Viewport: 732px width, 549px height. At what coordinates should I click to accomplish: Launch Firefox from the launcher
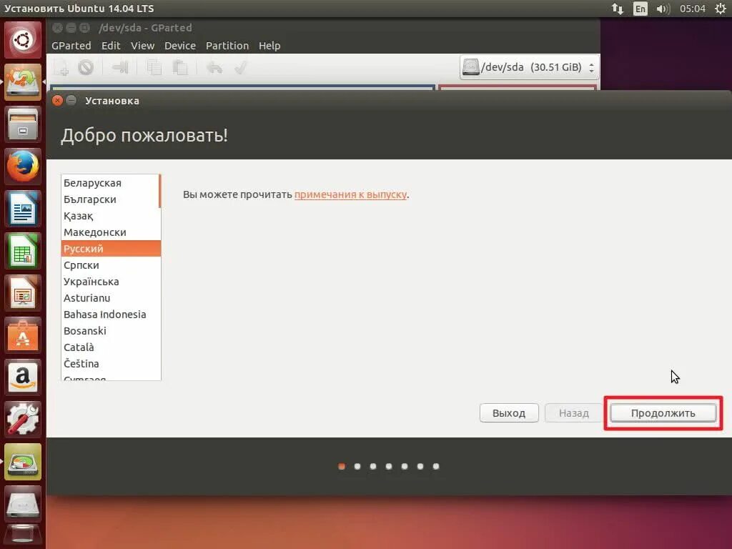point(22,166)
